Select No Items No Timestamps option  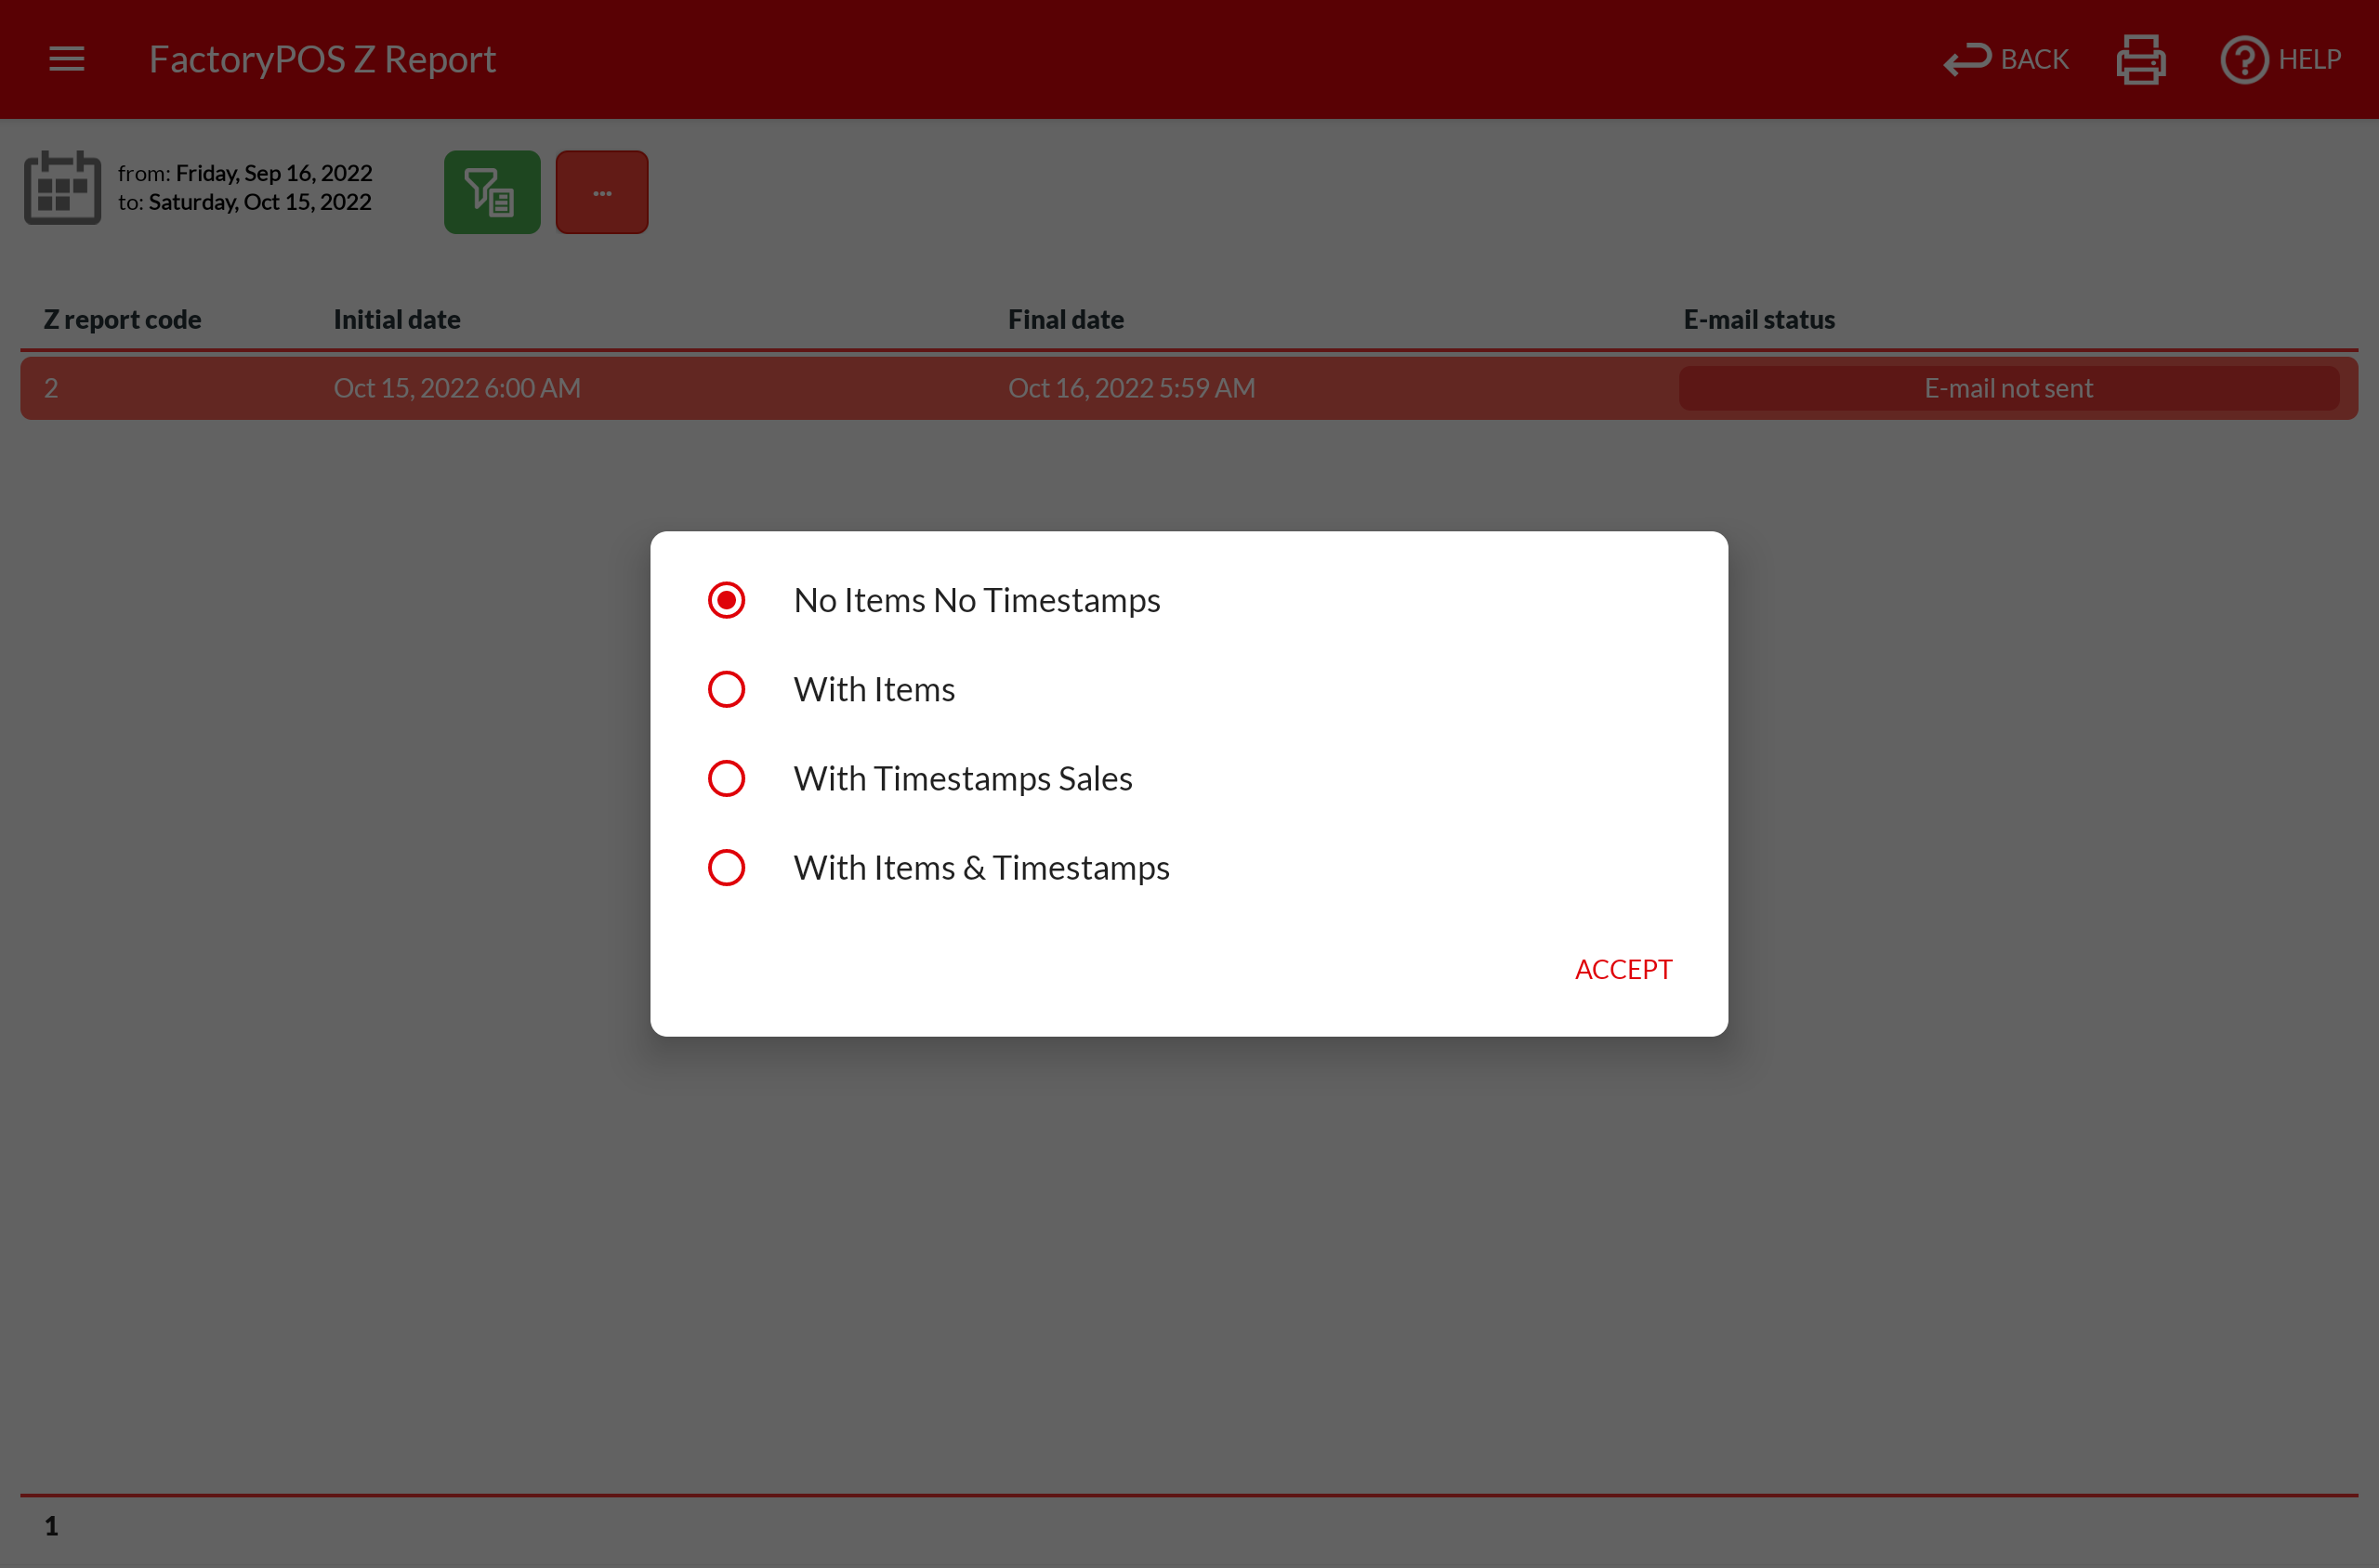point(727,600)
